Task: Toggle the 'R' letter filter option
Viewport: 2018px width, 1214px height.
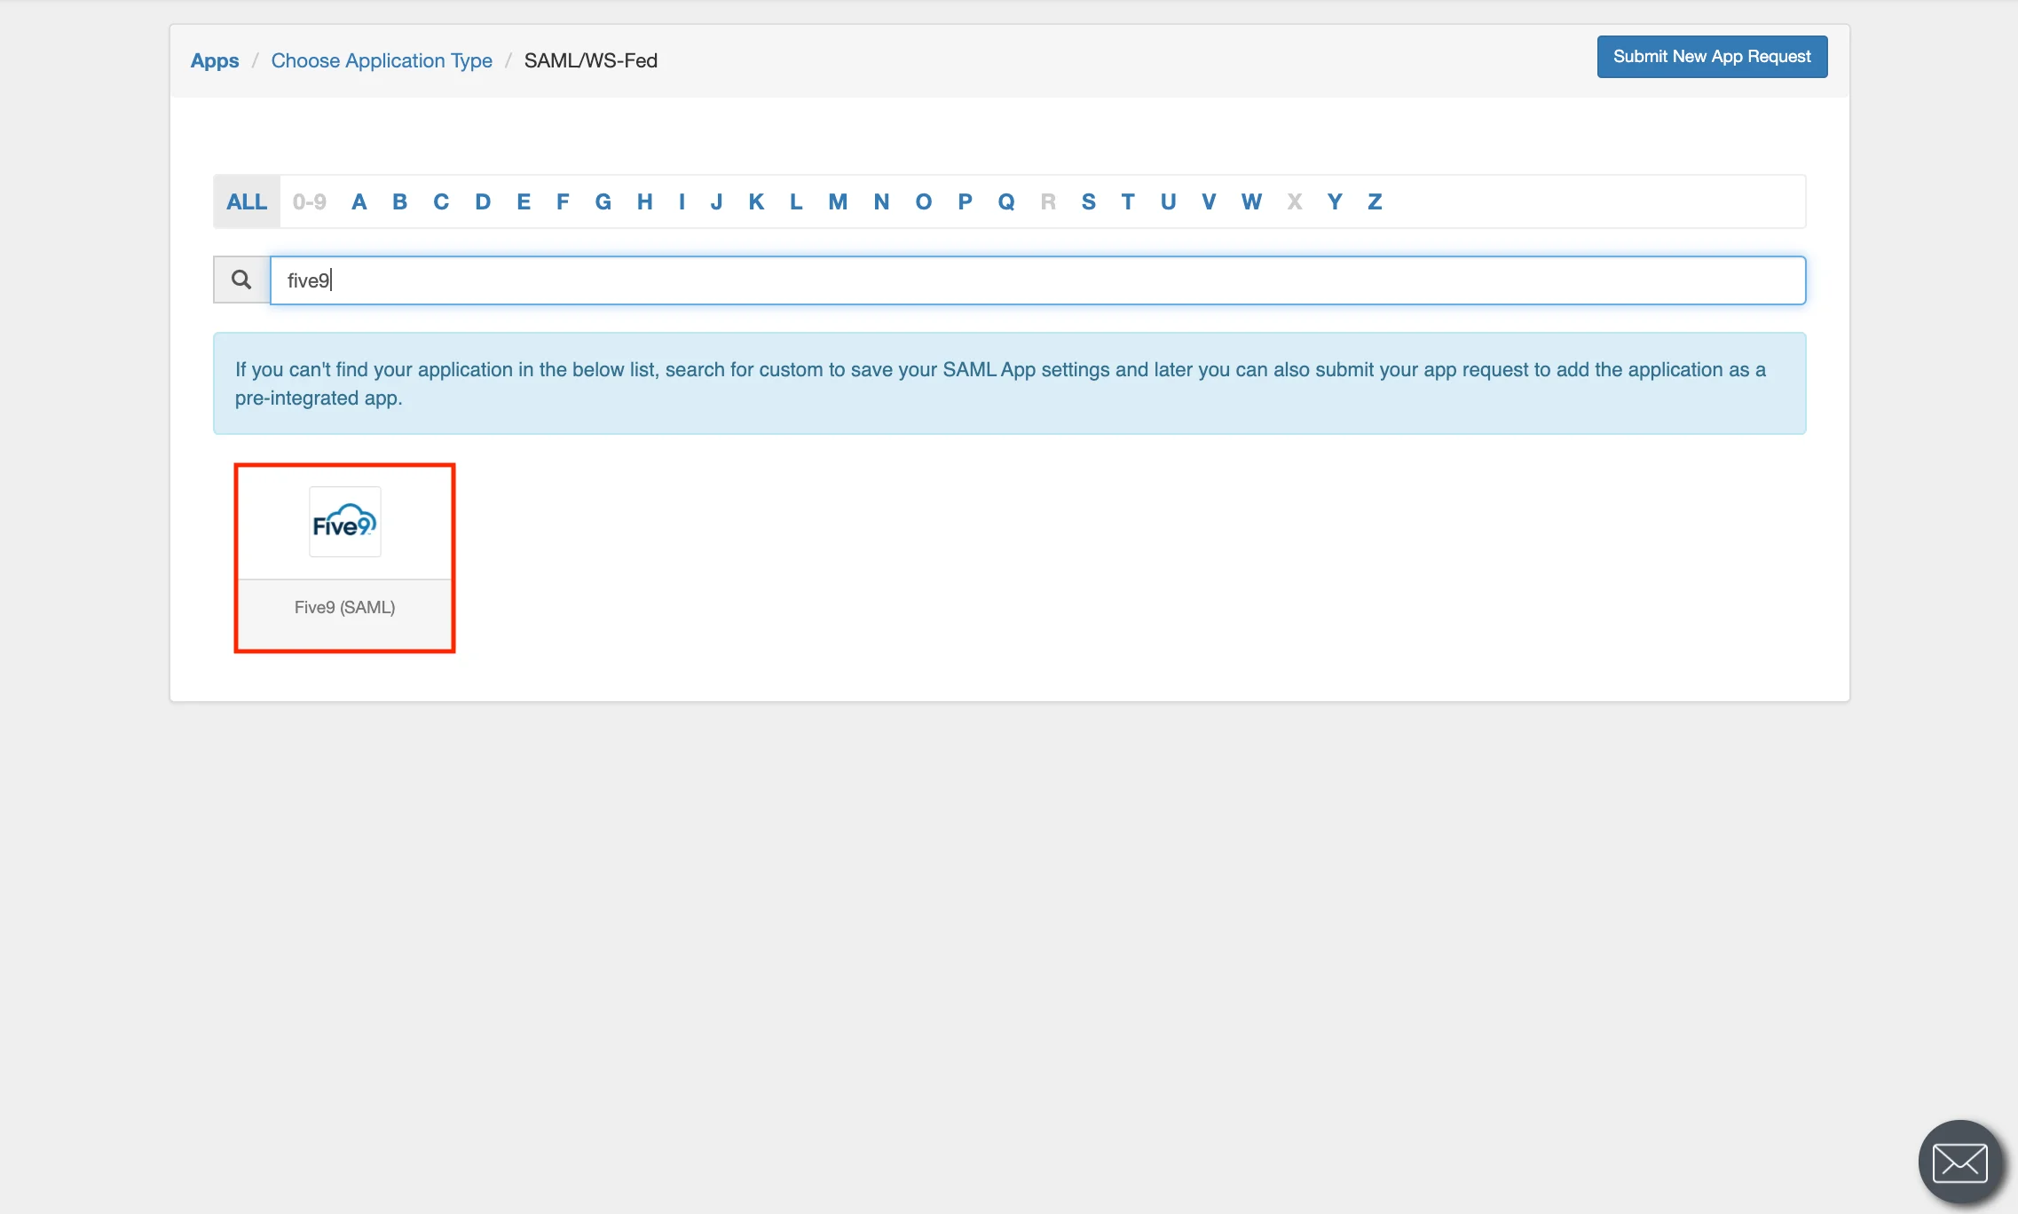Action: (1049, 201)
